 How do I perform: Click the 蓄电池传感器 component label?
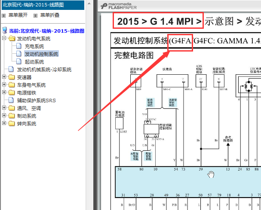click(120, 114)
